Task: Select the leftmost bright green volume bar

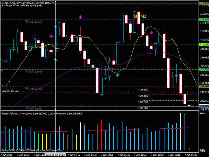Action: click(x=5, y=138)
